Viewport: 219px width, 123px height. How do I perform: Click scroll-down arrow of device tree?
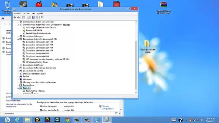(x=136, y=93)
